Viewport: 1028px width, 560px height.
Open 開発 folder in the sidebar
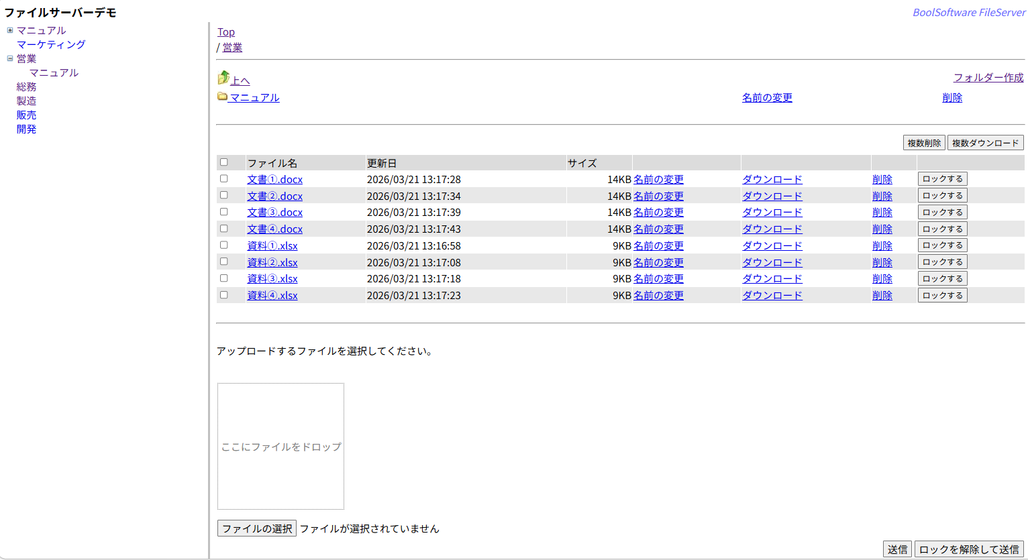[x=27, y=129]
